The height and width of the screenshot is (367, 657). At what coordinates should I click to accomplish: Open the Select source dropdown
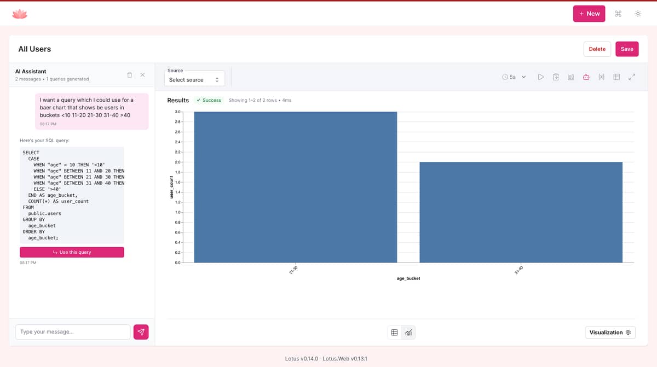pos(194,80)
